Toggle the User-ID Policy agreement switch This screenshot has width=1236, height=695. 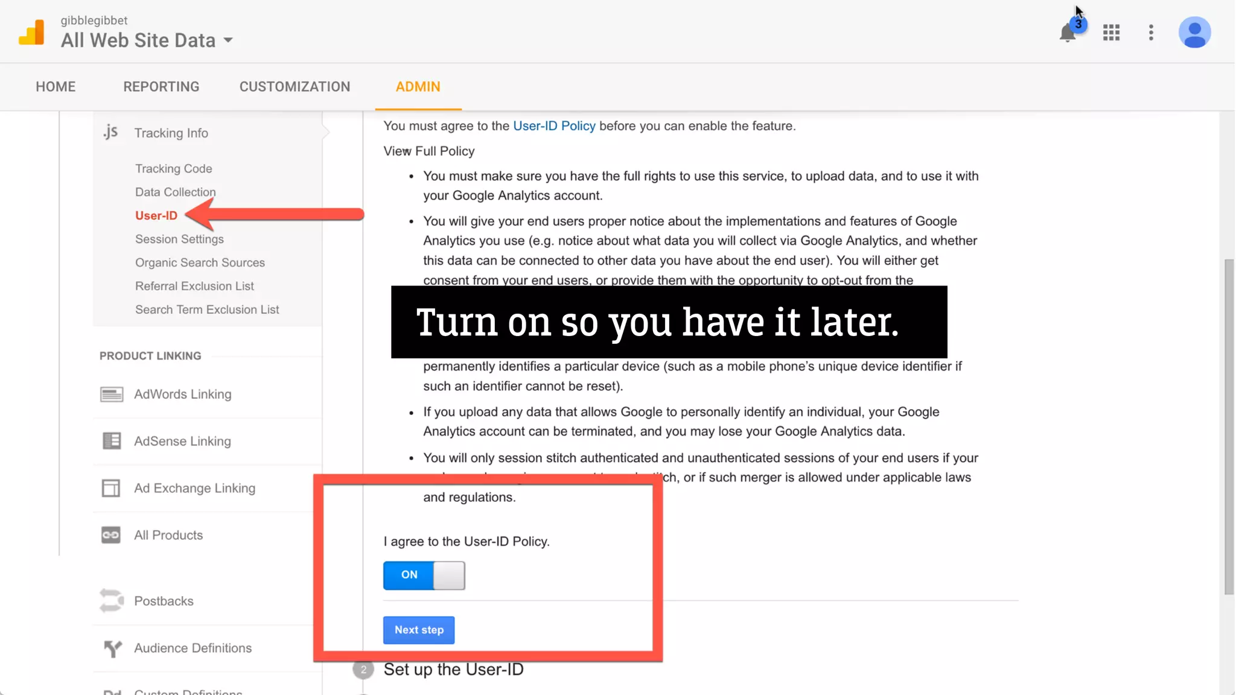(x=424, y=575)
